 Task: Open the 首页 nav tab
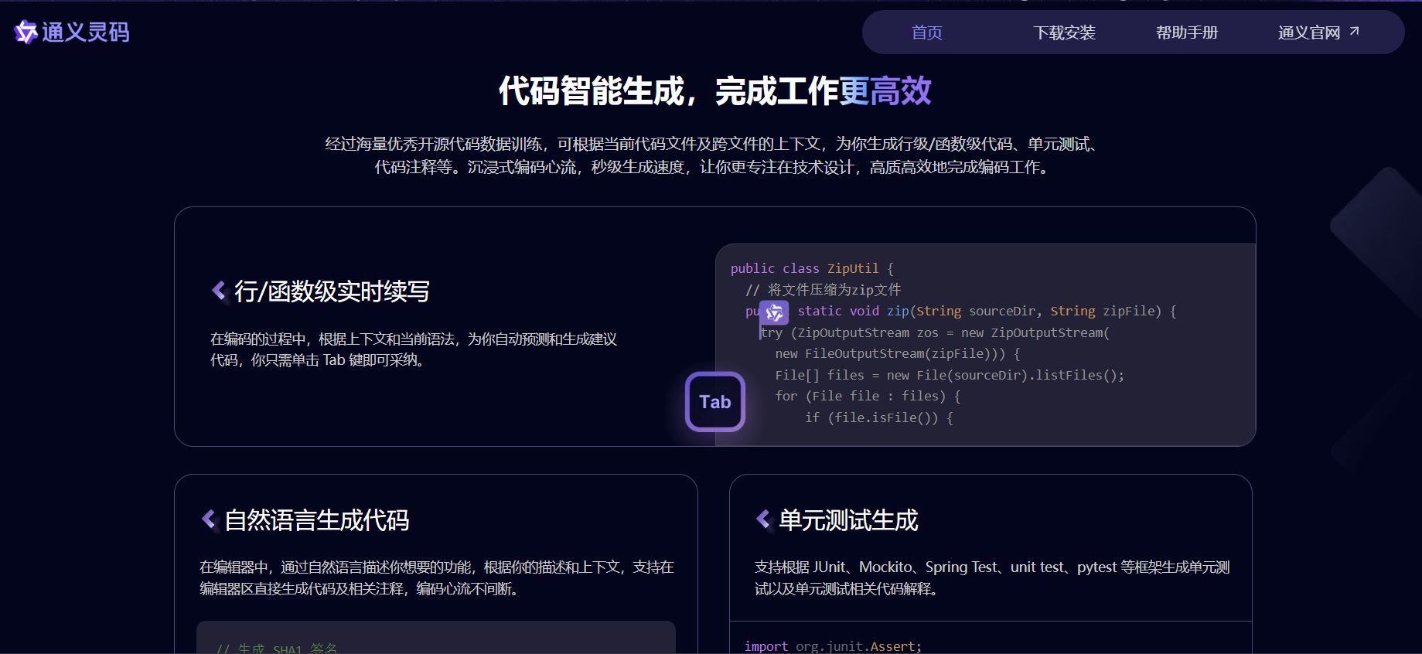coord(926,32)
